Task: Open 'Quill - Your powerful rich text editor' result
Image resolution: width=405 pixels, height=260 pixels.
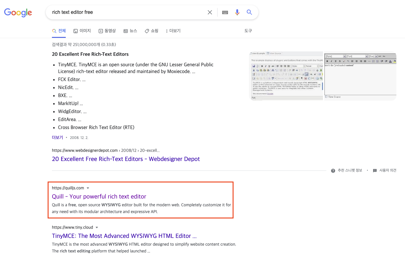Action: click(99, 197)
